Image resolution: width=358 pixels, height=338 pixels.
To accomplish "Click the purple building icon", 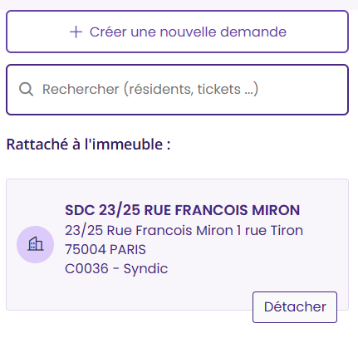I will pos(36,244).
